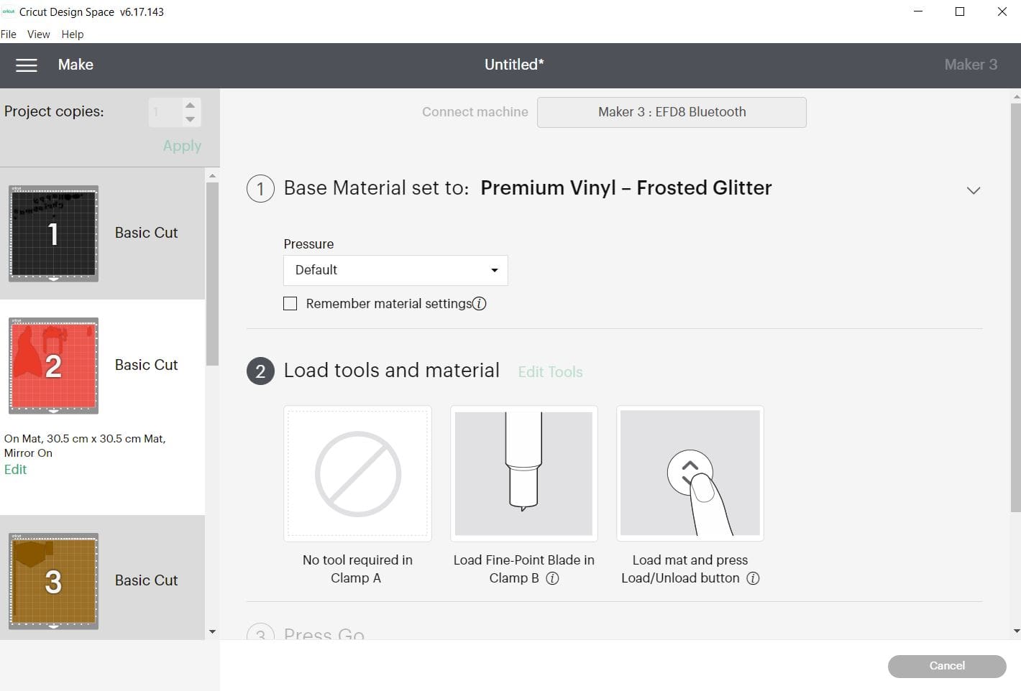
Task: Open the View menu
Action: (38, 34)
